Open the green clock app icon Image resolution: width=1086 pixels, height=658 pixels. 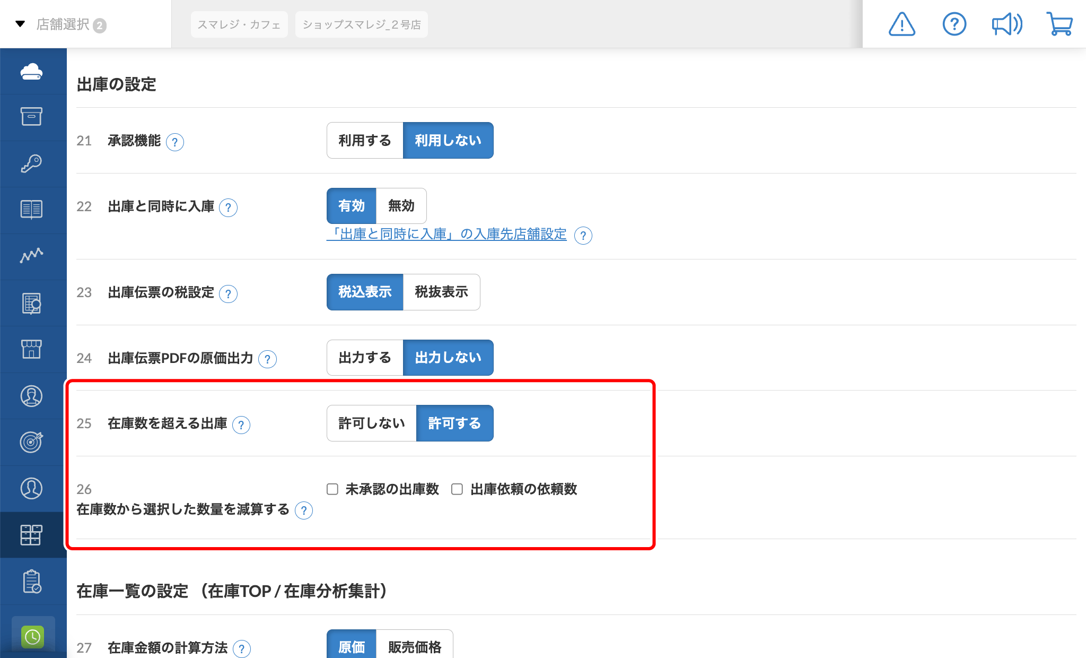[33, 636]
